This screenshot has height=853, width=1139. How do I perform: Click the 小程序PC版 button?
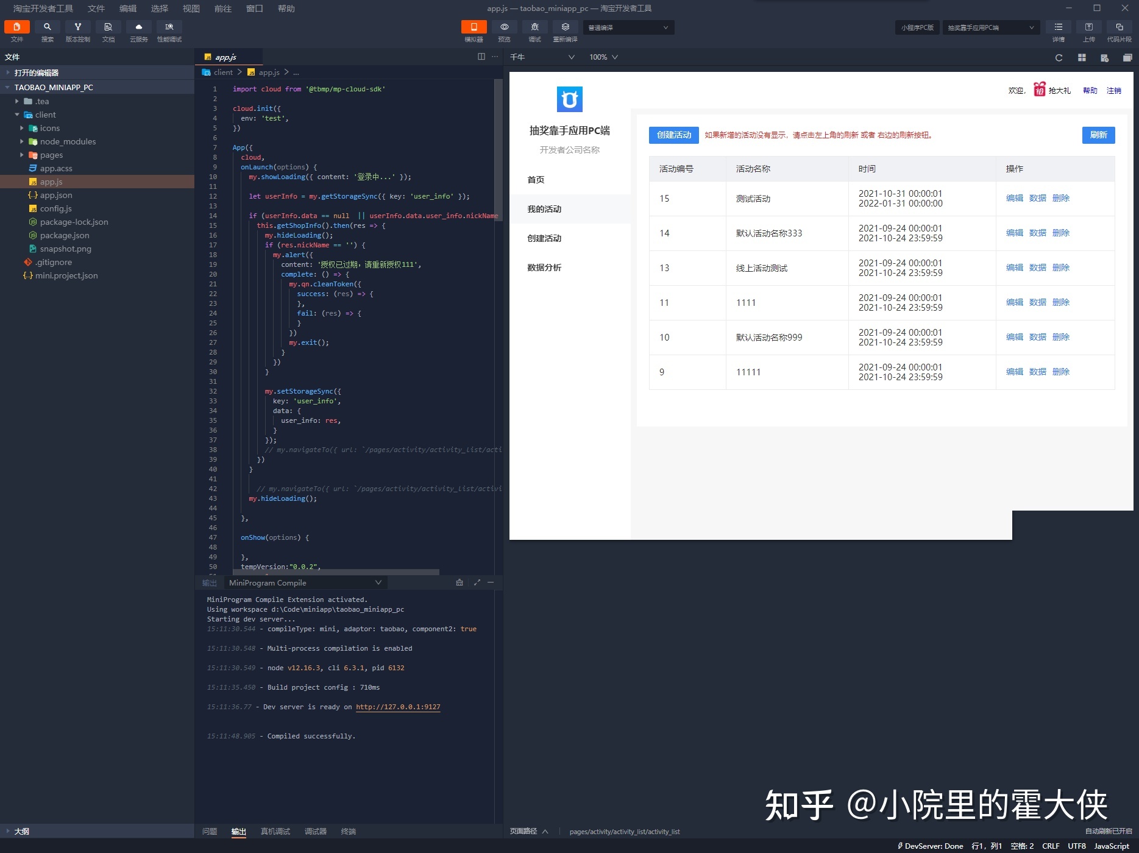[x=917, y=27]
